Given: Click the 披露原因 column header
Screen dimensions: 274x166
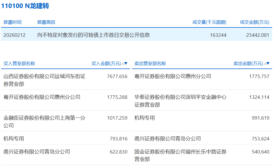Looking at the screenshot, I should click(46, 22).
